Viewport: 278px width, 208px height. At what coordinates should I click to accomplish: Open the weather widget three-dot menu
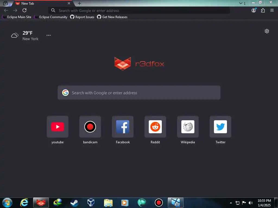click(49, 35)
